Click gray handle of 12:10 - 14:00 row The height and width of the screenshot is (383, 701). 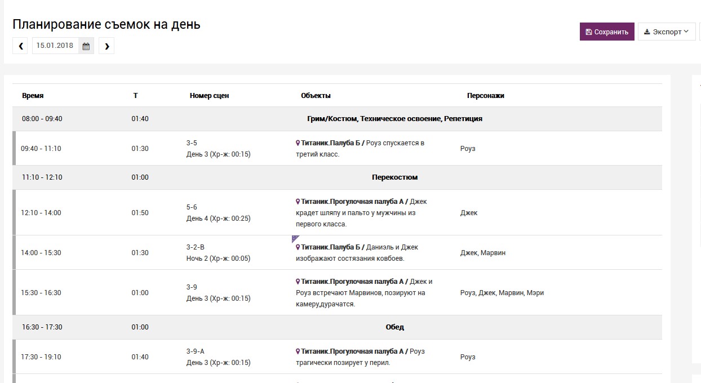[x=14, y=213]
